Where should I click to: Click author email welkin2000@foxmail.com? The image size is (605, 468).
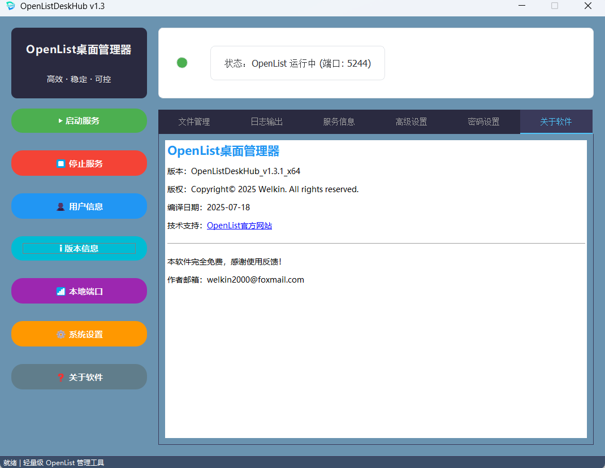pyautogui.click(x=256, y=280)
